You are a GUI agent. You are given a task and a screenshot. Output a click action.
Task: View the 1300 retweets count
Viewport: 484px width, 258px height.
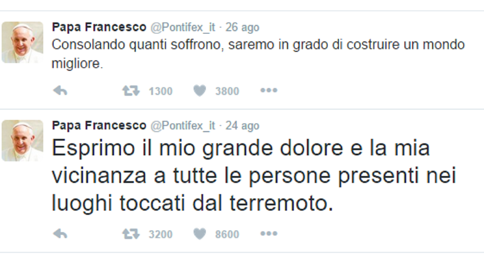click(x=161, y=91)
